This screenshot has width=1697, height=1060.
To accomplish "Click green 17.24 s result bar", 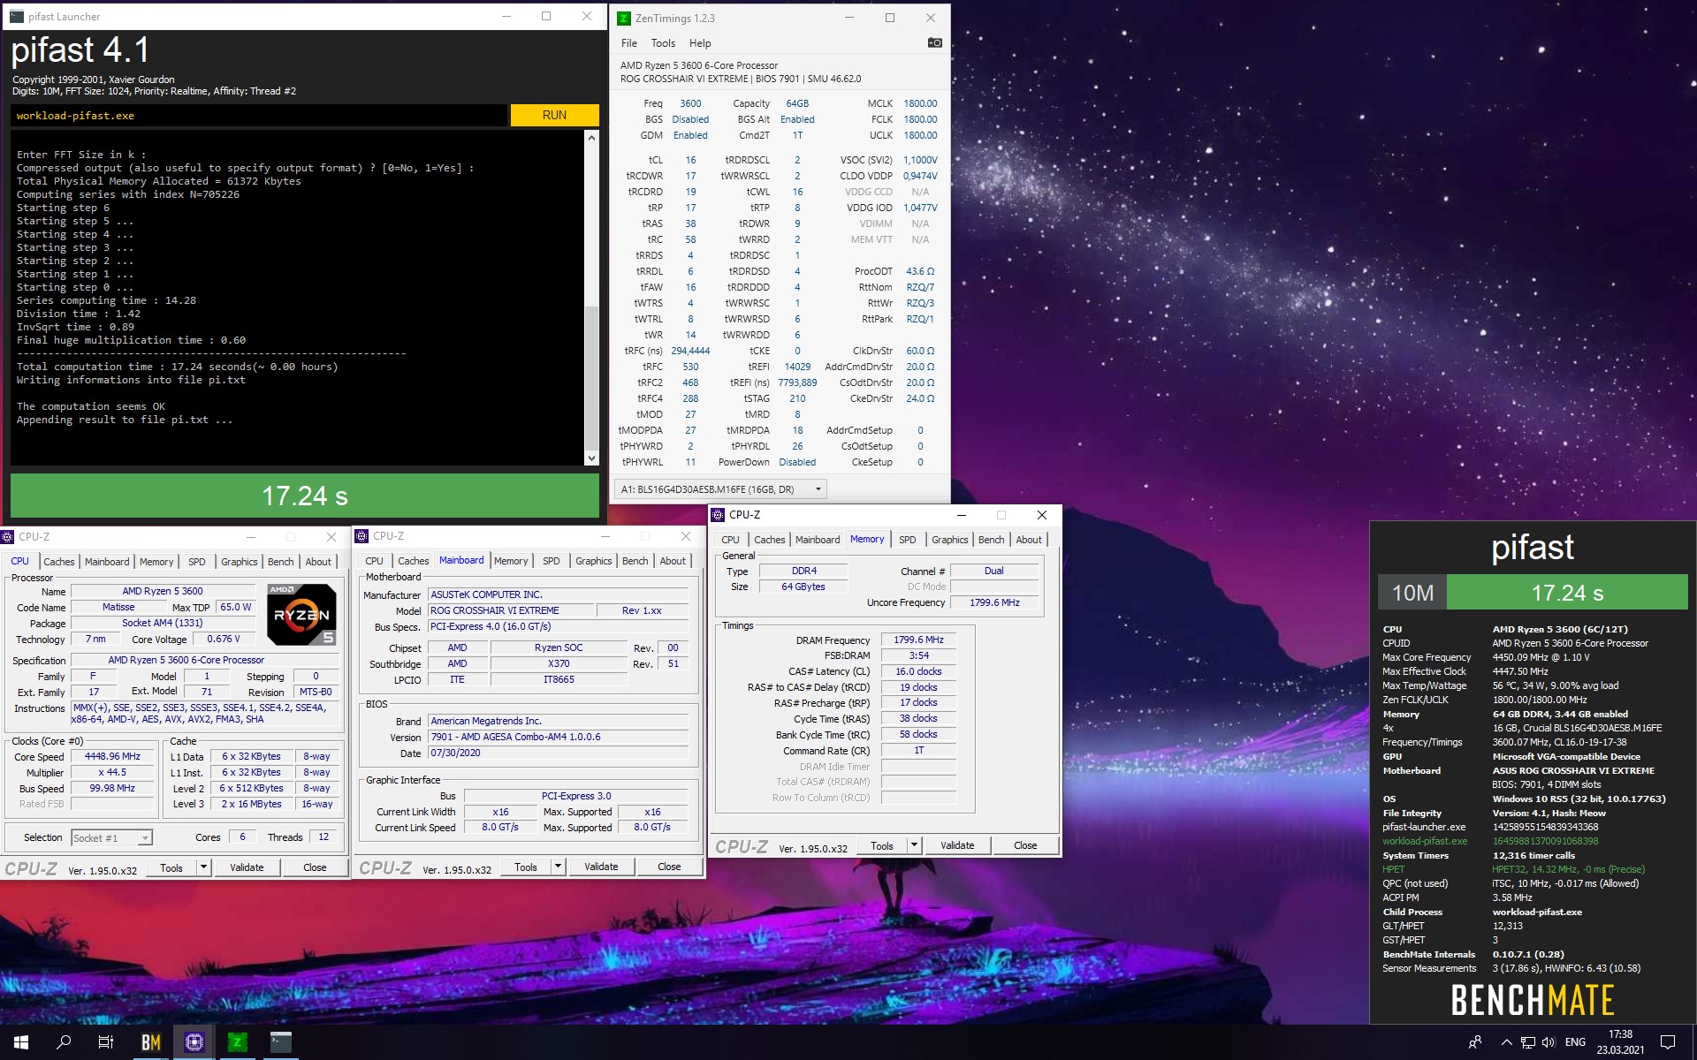I will [304, 496].
